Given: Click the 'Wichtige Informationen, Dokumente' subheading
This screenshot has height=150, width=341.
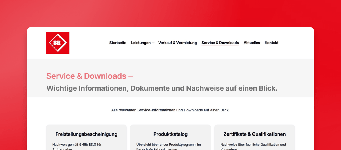Looking at the screenshot, I should click(x=162, y=88).
